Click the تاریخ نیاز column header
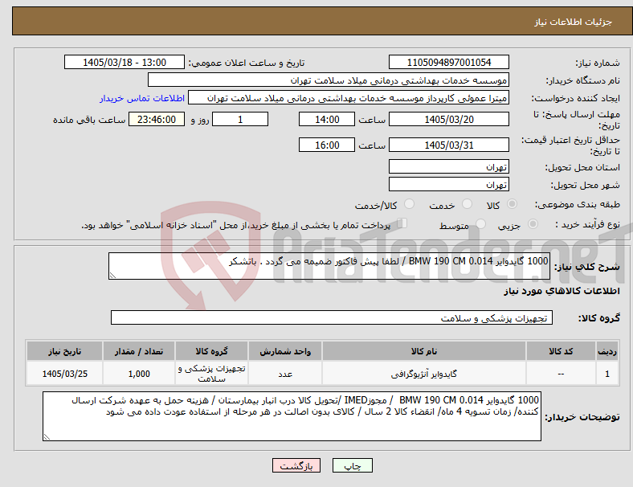Screen dimensions: 633x487 click(x=64, y=351)
